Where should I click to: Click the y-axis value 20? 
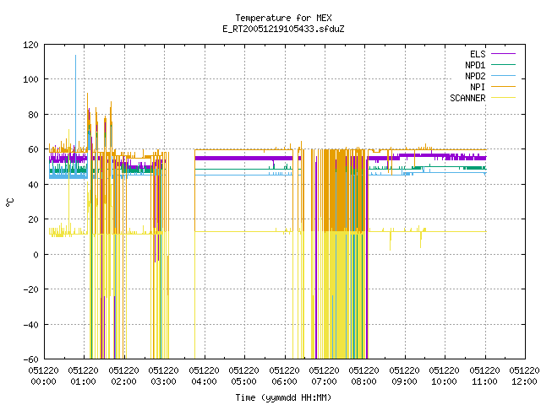pos(33,219)
